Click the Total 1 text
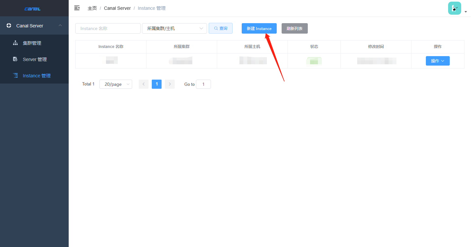Viewport: 471px width, 247px height. (88, 84)
